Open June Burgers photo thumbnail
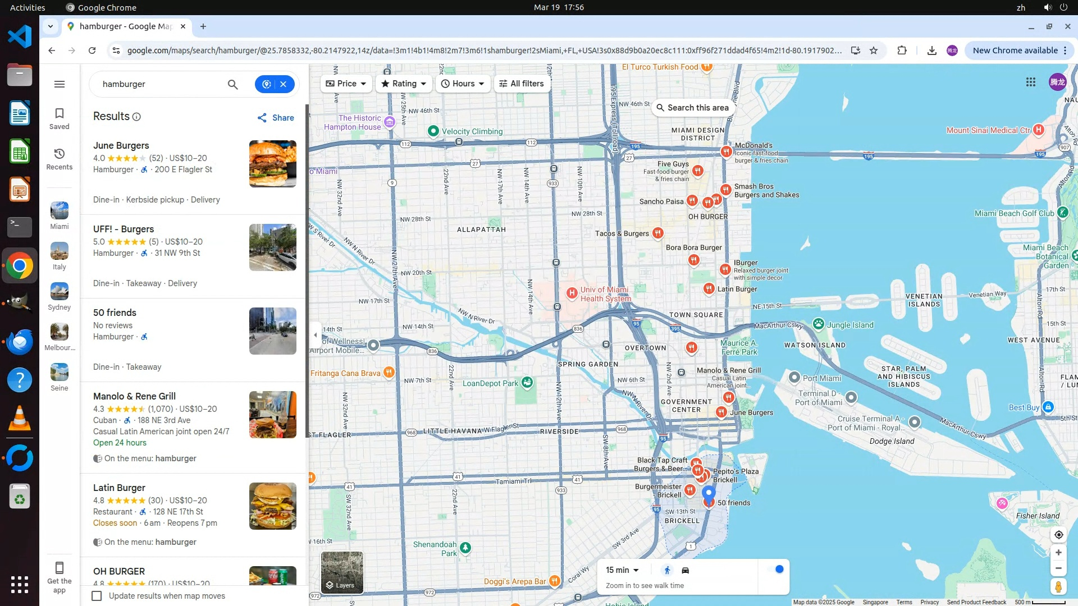The height and width of the screenshot is (606, 1078). click(272, 164)
